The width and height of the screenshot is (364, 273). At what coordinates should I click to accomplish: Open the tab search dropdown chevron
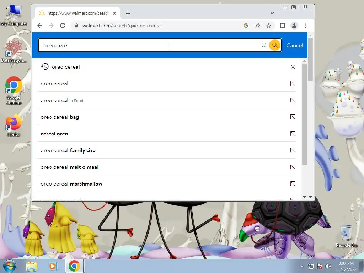pyautogui.click(x=272, y=13)
